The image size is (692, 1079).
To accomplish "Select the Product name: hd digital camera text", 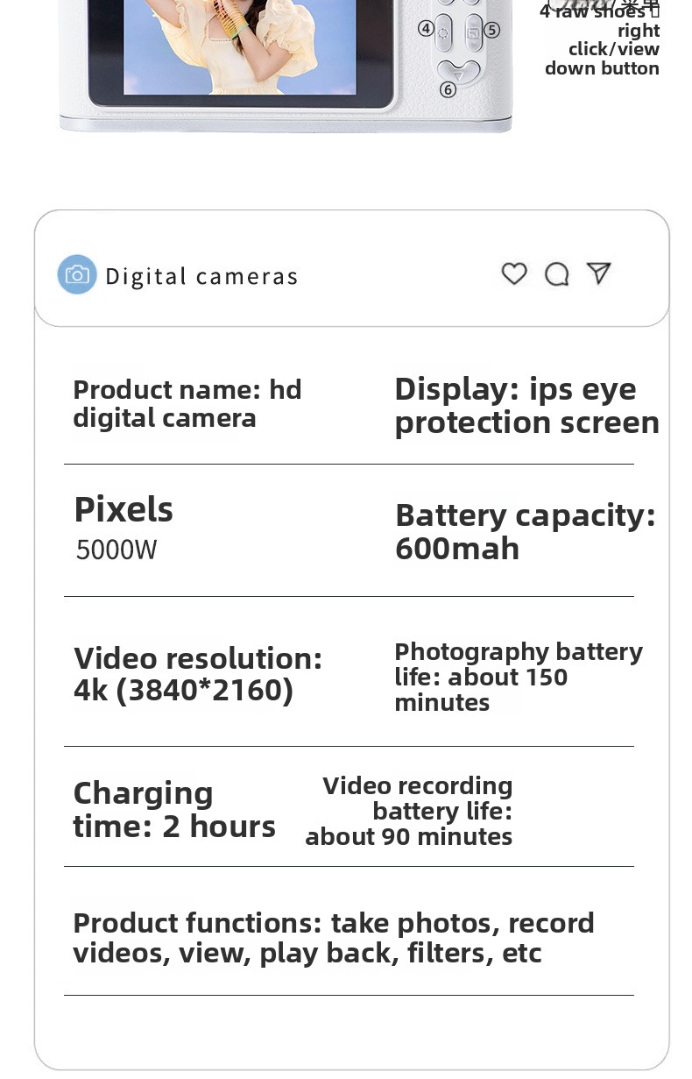I will pos(187,403).
